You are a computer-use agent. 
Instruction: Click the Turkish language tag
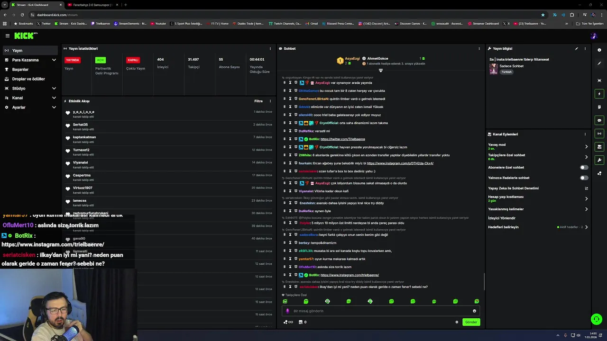(x=506, y=72)
